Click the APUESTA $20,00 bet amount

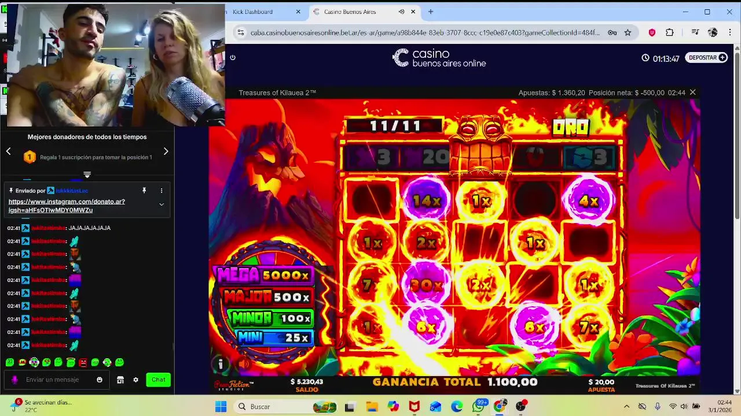click(601, 385)
